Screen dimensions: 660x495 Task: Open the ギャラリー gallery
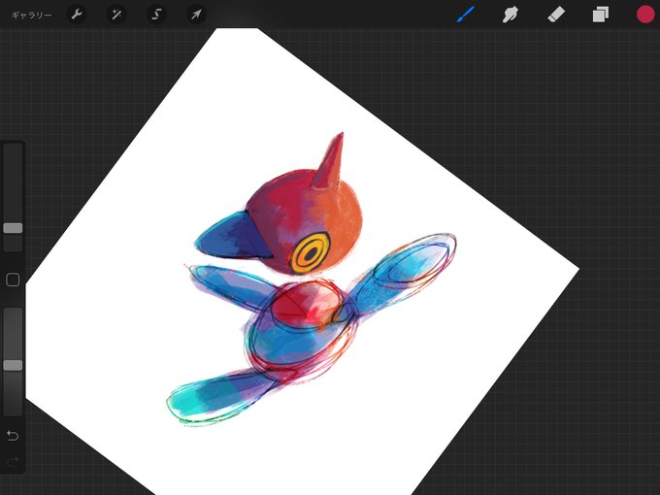tap(32, 16)
